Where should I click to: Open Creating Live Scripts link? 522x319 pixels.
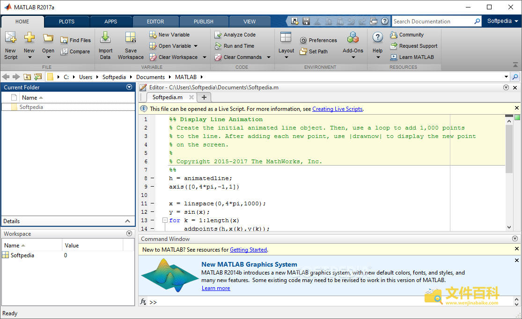[337, 109]
